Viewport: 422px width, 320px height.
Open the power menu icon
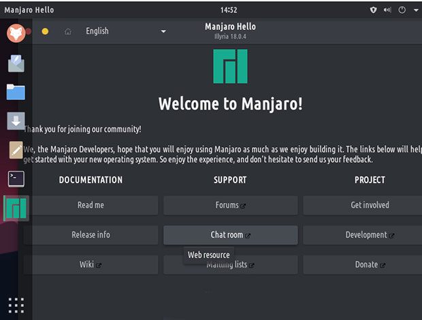tap(402, 10)
